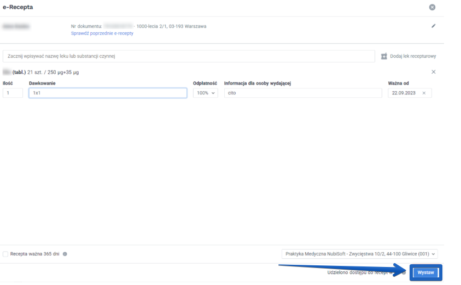Click the pencil edit icon for patient data

click(434, 26)
